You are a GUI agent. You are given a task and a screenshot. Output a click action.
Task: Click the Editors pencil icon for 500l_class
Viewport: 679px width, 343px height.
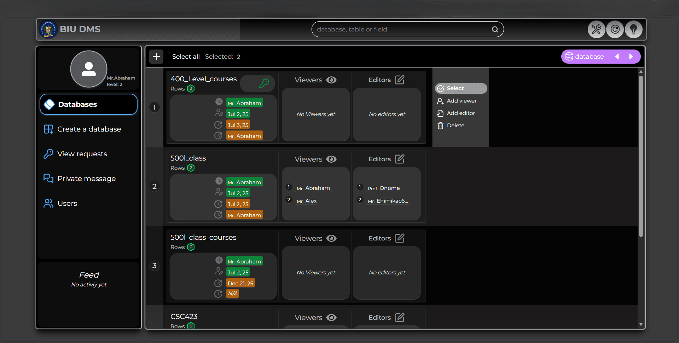399,159
